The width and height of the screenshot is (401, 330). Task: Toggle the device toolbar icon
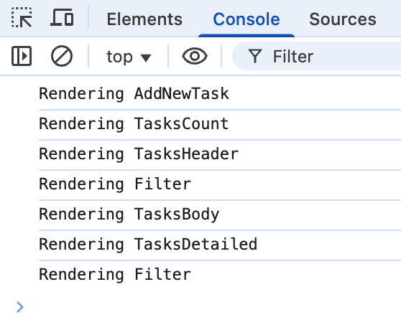pyautogui.click(x=62, y=18)
